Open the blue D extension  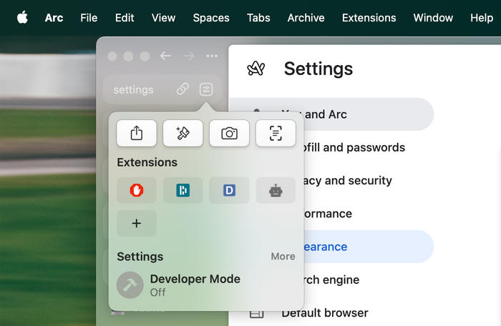[230, 190]
